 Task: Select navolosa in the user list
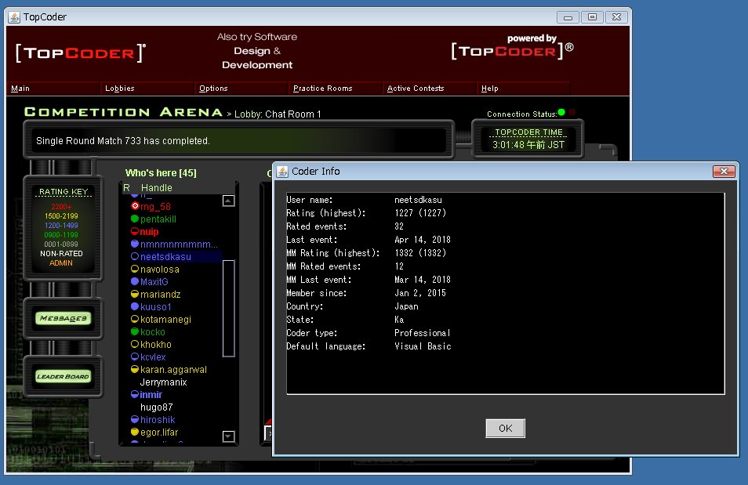pos(160,269)
